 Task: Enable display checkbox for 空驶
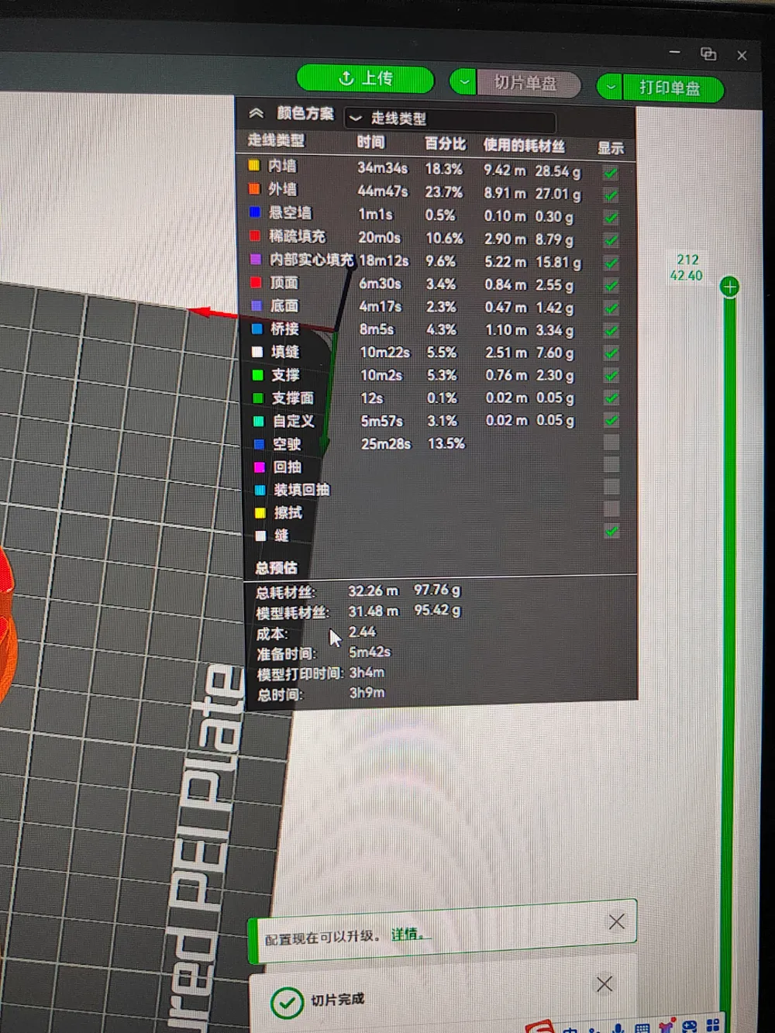(611, 442)
